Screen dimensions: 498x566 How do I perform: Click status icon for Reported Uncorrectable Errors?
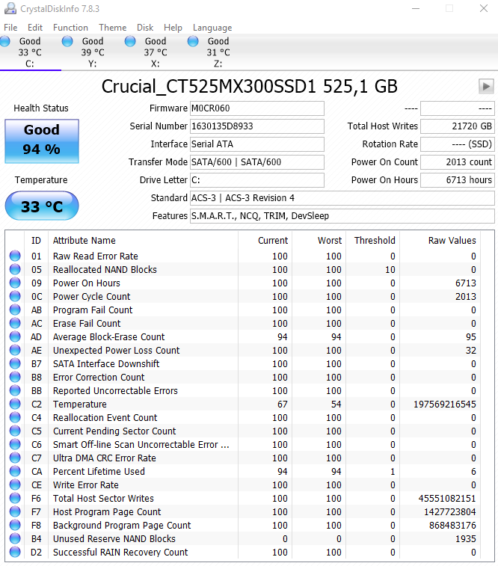point(15,390)
